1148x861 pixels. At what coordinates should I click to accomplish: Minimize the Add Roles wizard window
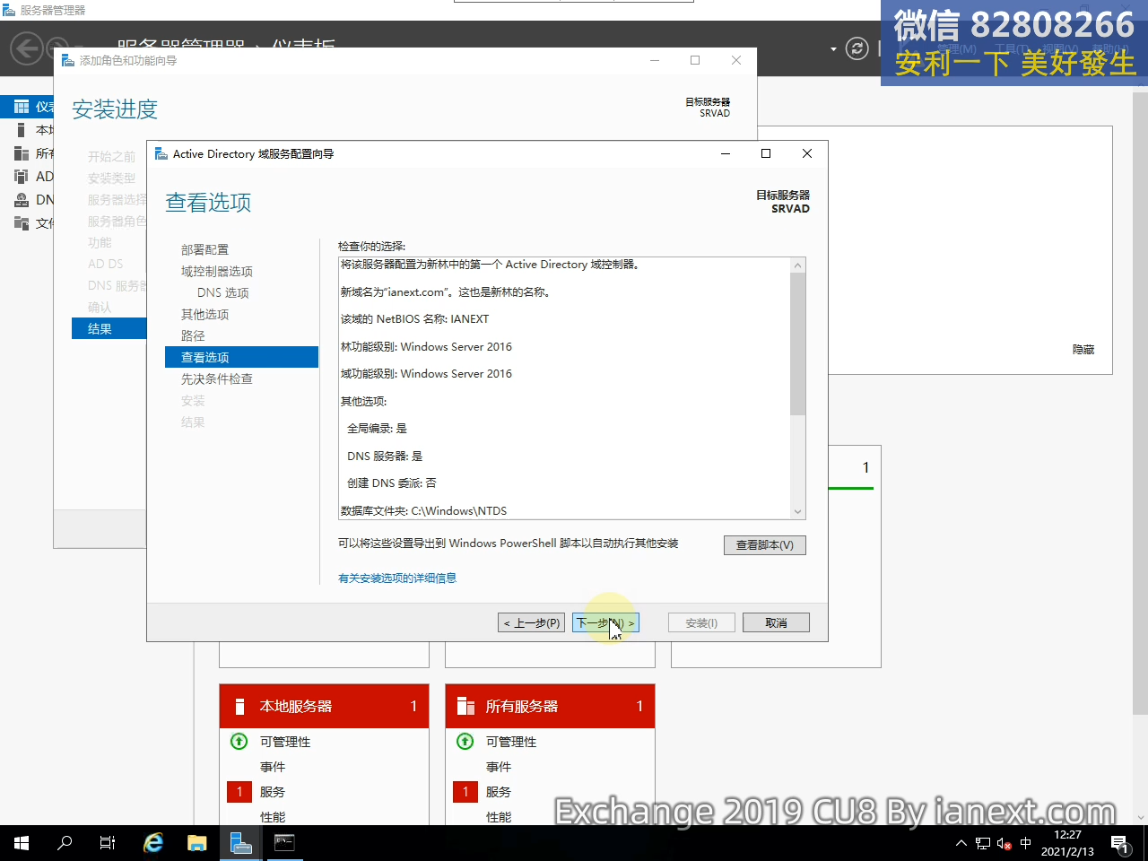click(655, 60)
